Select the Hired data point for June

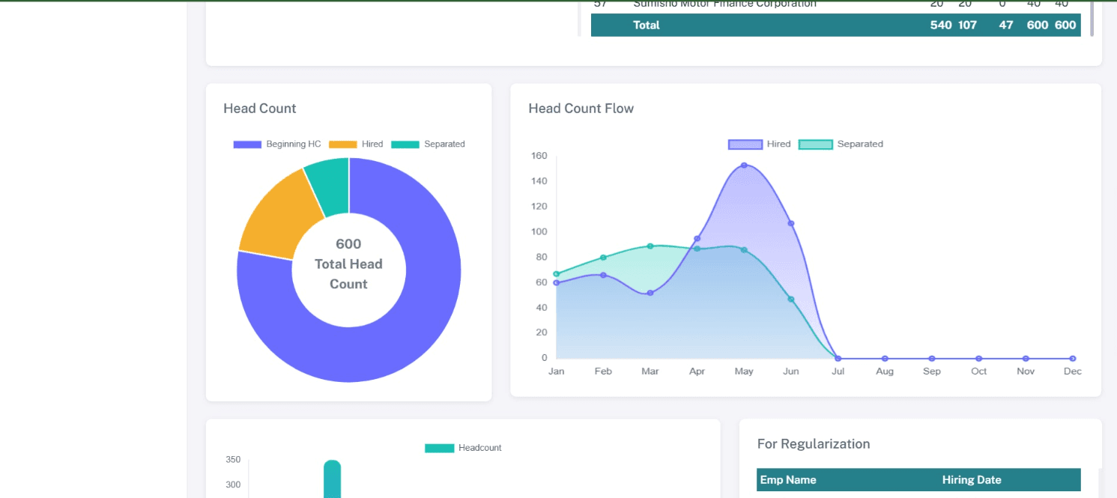pyautogui.click(x=791, y=223)
